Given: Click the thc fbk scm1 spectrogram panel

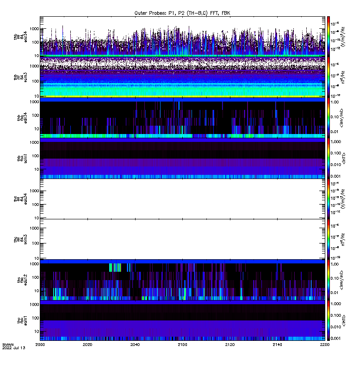Looking at the screenshot, I should pos(182,320).
